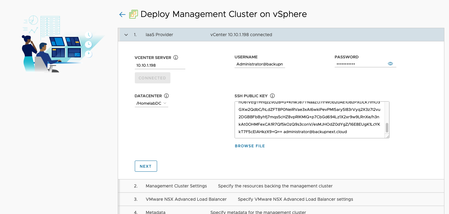Open the Datacenter info tooltip icon

[166, 96]
